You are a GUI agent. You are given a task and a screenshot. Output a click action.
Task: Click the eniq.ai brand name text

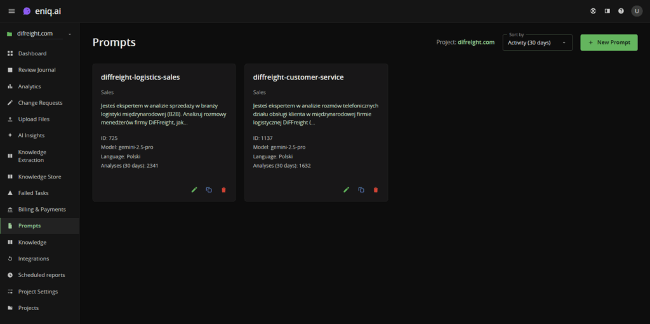point(48,11)
